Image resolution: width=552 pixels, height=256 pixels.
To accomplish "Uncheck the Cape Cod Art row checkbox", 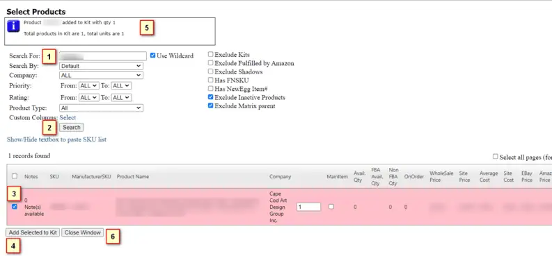I will (15, 207).
